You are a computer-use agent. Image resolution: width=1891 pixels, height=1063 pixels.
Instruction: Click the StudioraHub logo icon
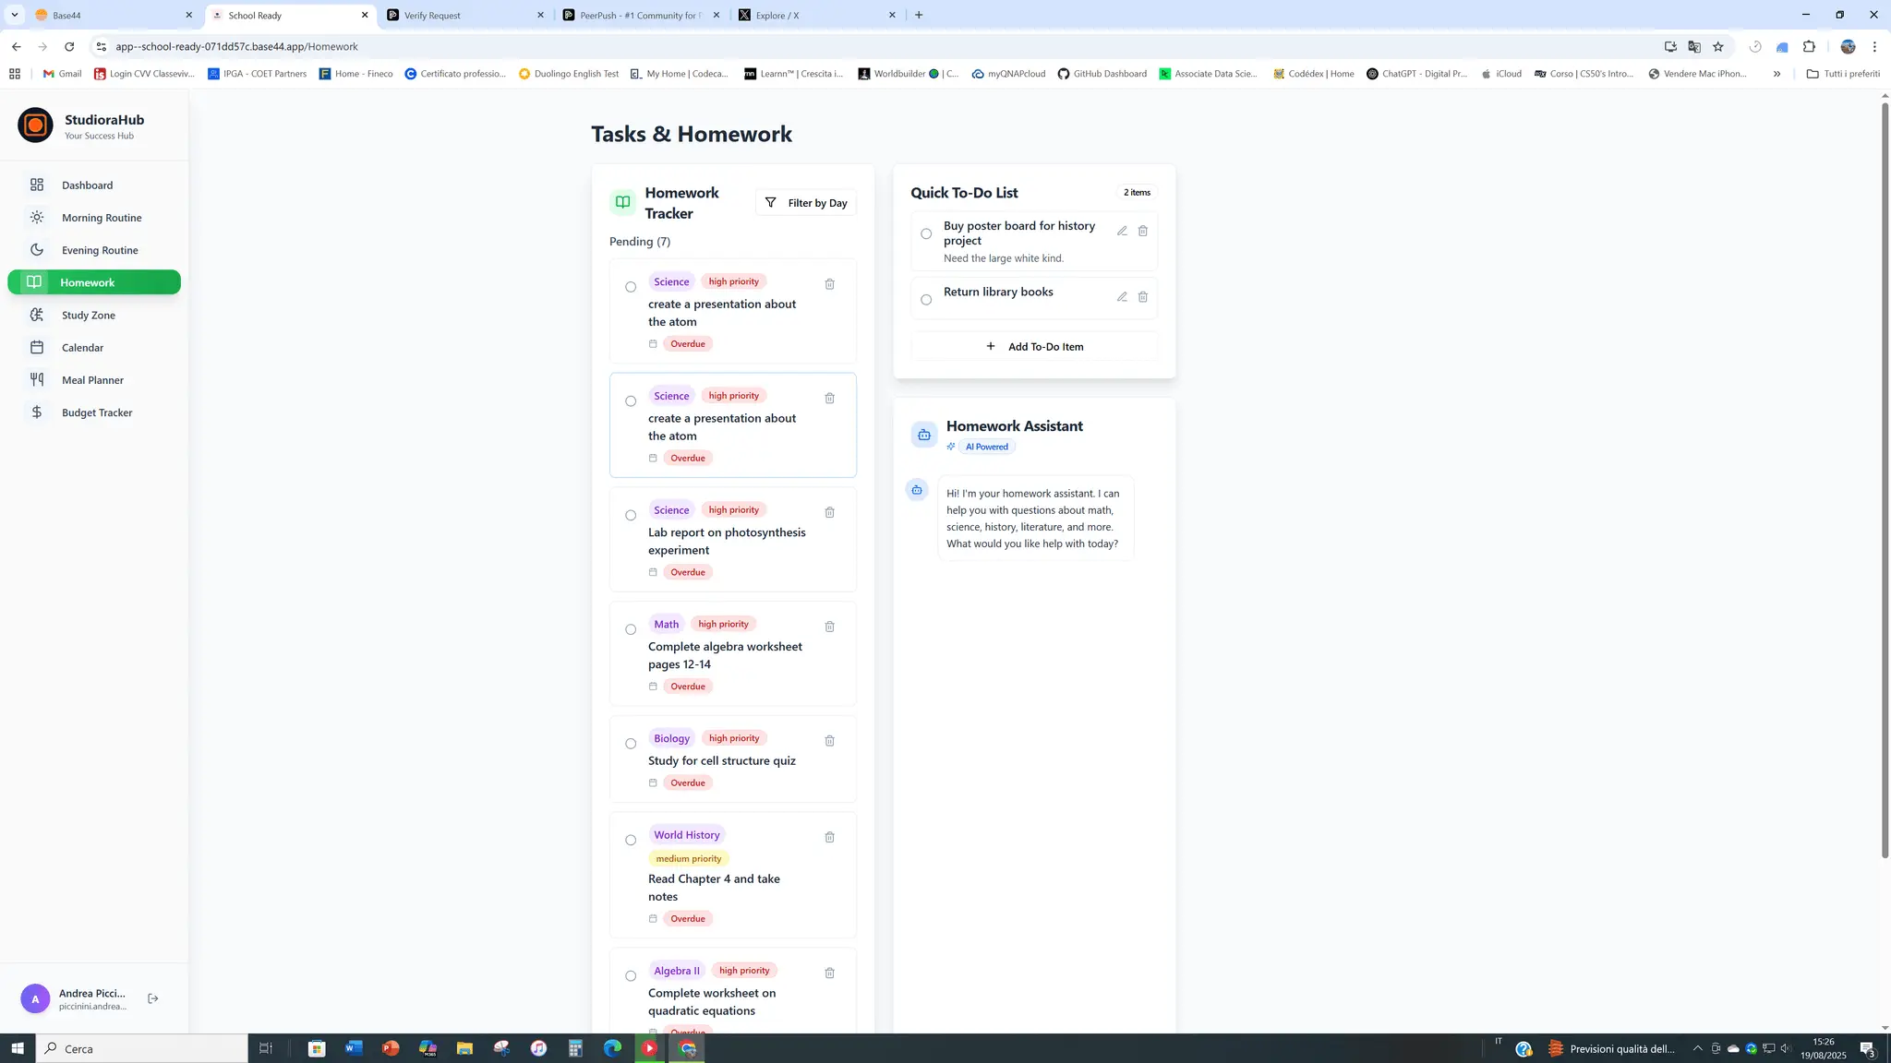[35, 125]
